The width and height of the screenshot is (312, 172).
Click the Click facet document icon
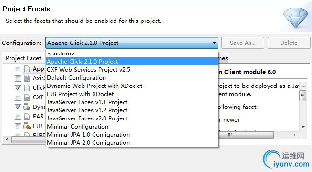27,88
